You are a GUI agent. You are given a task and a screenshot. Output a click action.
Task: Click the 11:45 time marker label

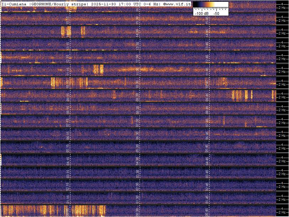tap(207, 71)
